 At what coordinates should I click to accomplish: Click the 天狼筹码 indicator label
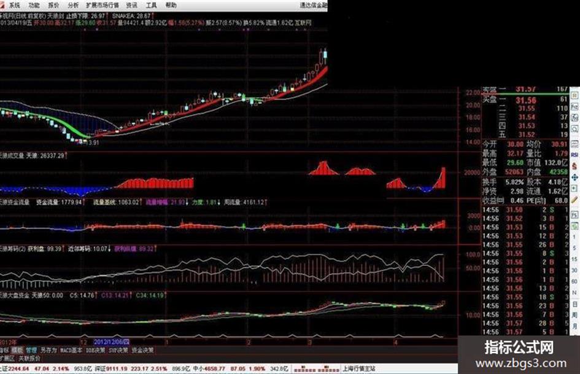click(12, 249)
